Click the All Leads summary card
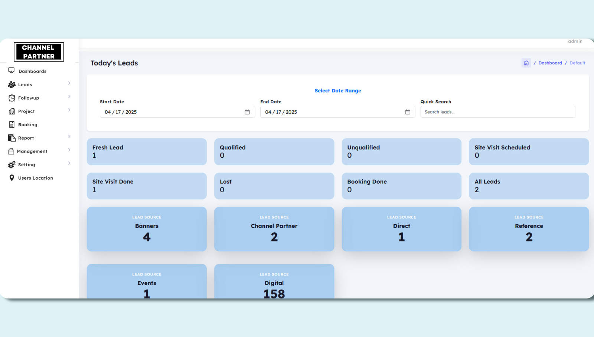Viewport: 594px width, 337px height. pyautogui.click(x=529, y=186)
